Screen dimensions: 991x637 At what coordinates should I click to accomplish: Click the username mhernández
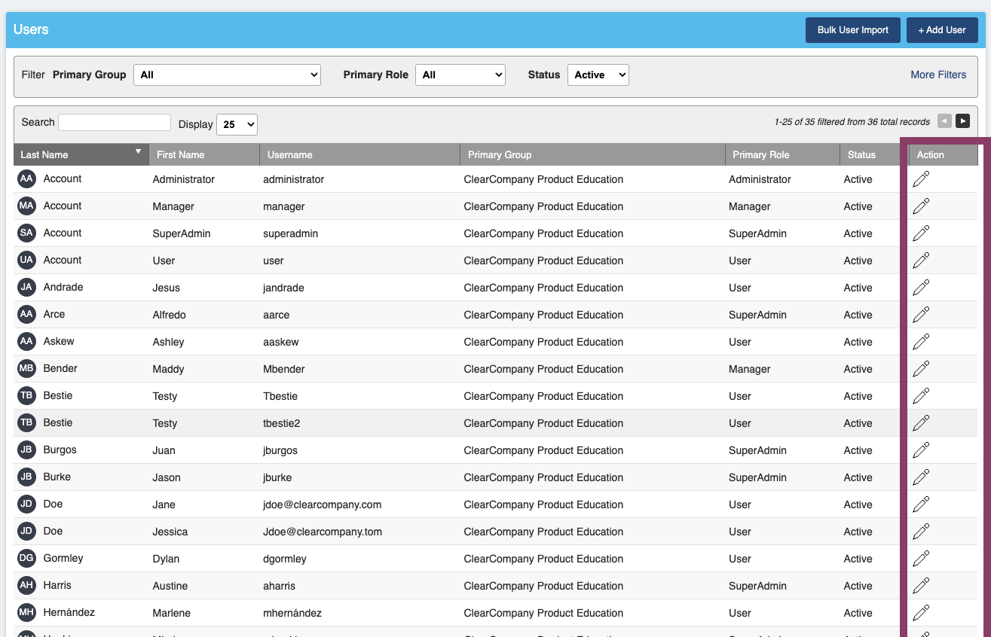pos(292,613)
